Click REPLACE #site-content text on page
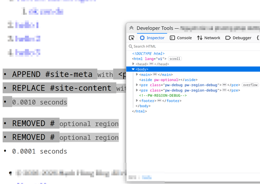The image size is (260, 184). pyautogui.click(x=62, y=88)
